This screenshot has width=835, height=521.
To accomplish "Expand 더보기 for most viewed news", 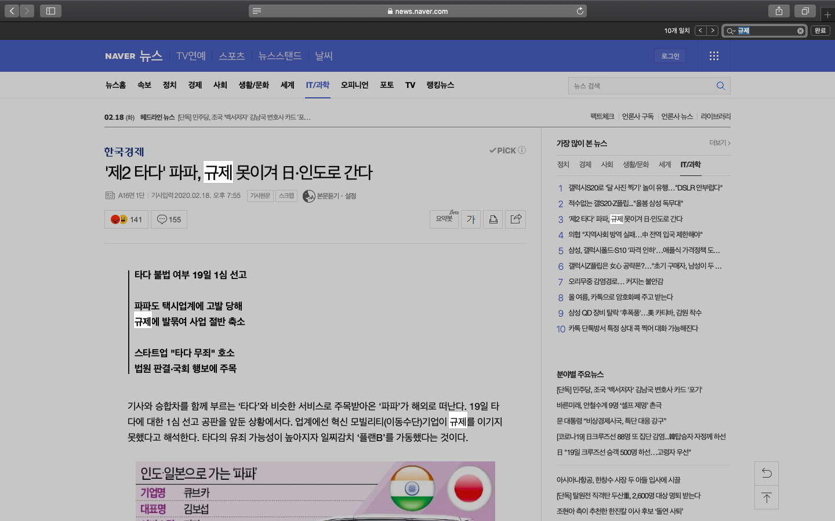I will click(x=720, y=142).
